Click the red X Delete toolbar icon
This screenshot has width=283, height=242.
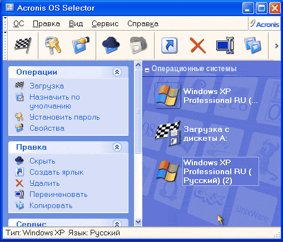click(x=198, y=46)
